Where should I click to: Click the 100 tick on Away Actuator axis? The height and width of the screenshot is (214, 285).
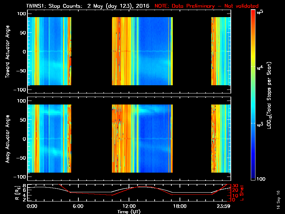tap(21, 101)
